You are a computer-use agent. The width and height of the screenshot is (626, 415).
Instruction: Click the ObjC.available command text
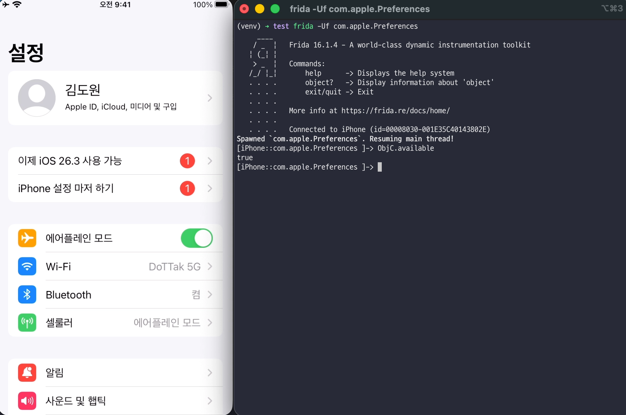coord(406,148)
